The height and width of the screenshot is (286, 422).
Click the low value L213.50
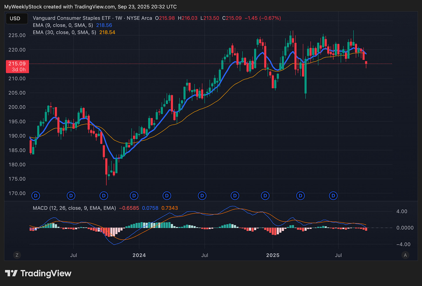[210, 18]
